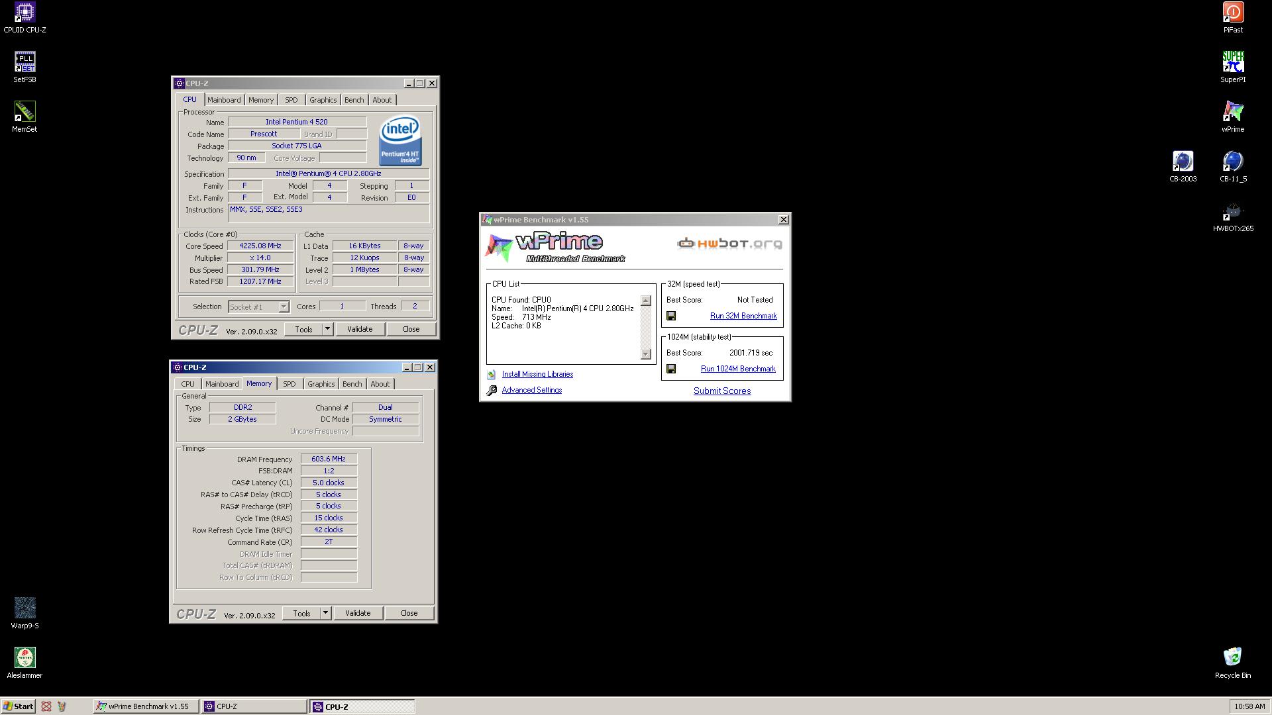Open Warp9-S desktop icon
The height and width of the screenshot is (715, 1272).
[x=25, y=614]
